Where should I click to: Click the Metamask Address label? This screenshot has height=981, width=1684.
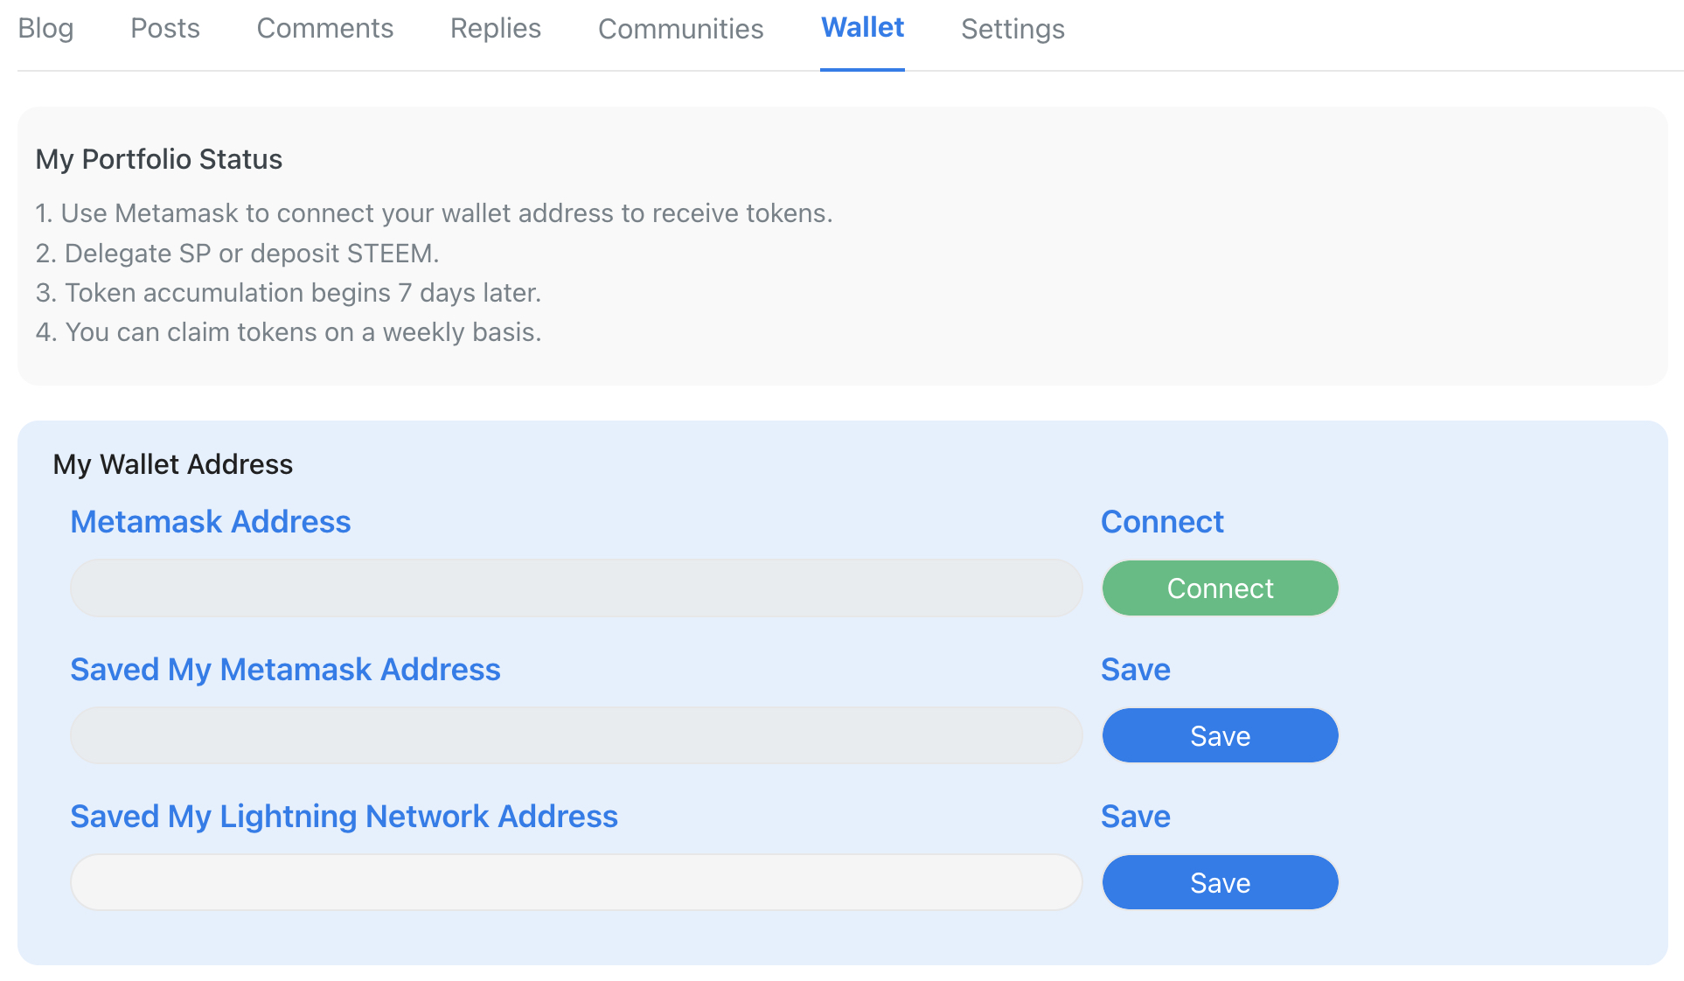pos(210,522)
